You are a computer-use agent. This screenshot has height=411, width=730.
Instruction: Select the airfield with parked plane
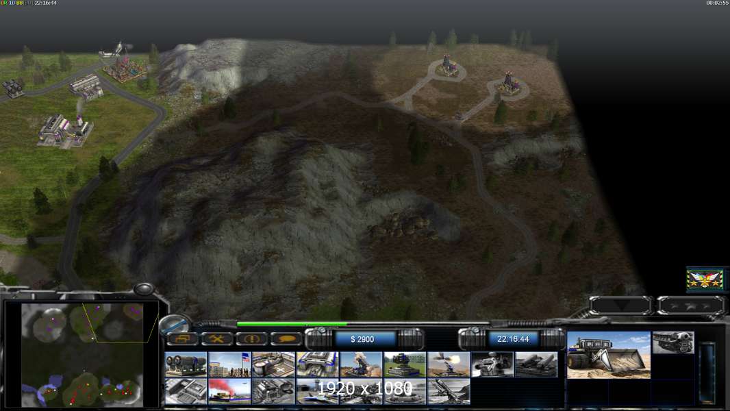(x=115, y=49)
